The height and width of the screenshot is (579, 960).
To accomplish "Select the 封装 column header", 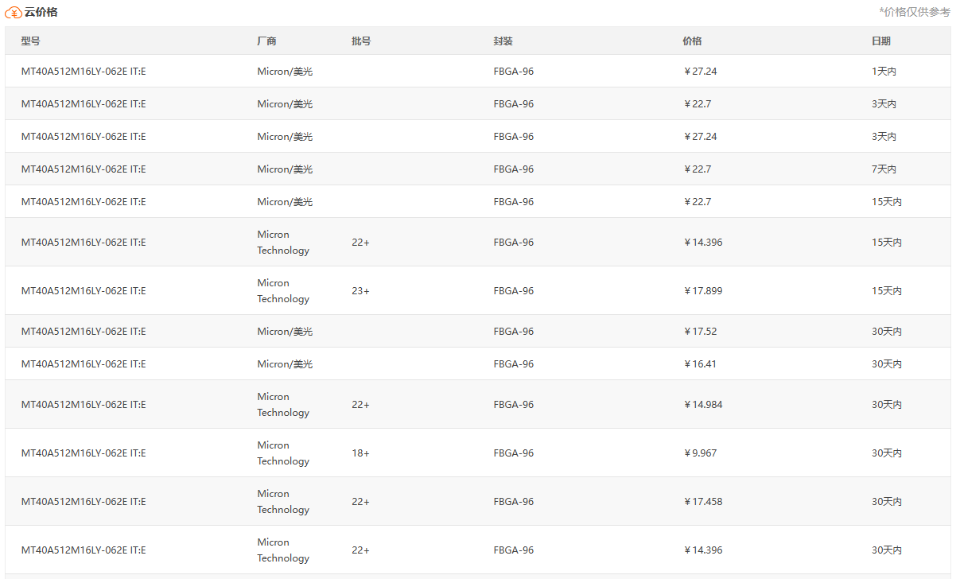I will (x=503, y=41).
